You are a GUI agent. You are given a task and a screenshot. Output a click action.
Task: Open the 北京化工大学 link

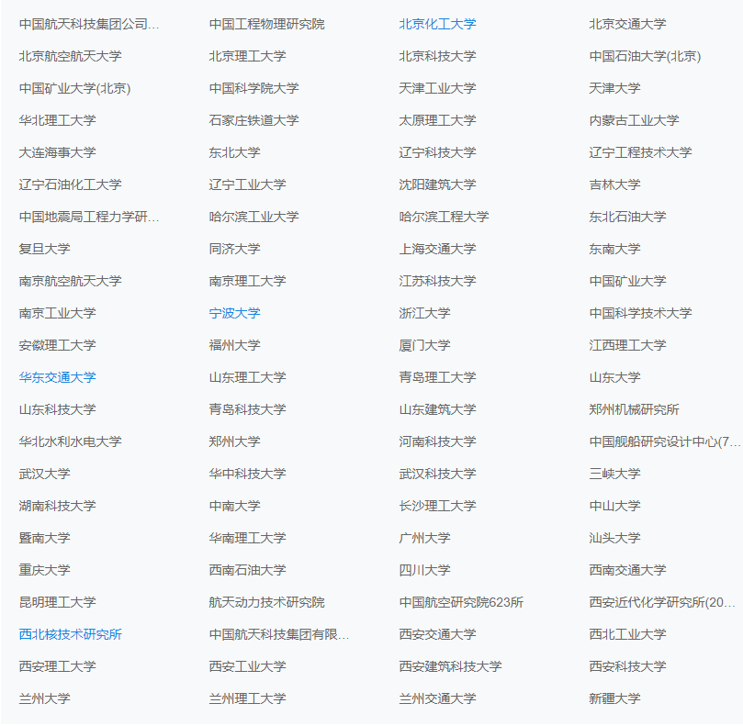click(437, 24)
